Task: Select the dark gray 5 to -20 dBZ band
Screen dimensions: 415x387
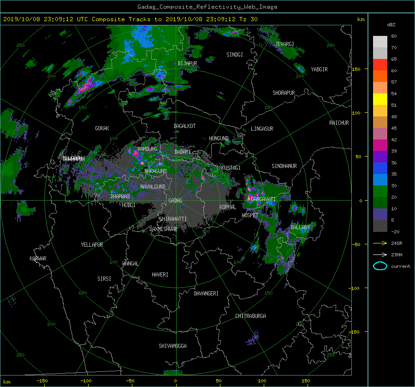Action: 380,225
